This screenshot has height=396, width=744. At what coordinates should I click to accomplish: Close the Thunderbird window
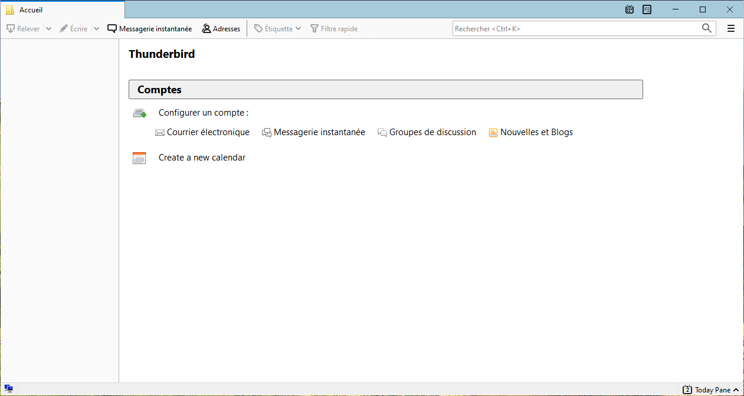pos(730,9)
